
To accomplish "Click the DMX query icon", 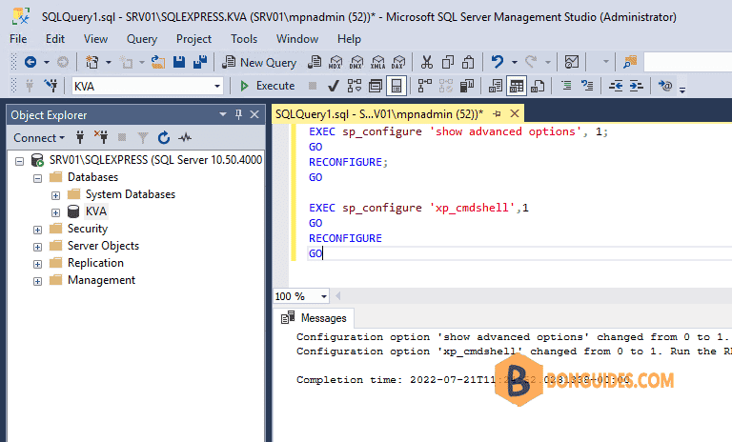I will click(x=356, y=62).
